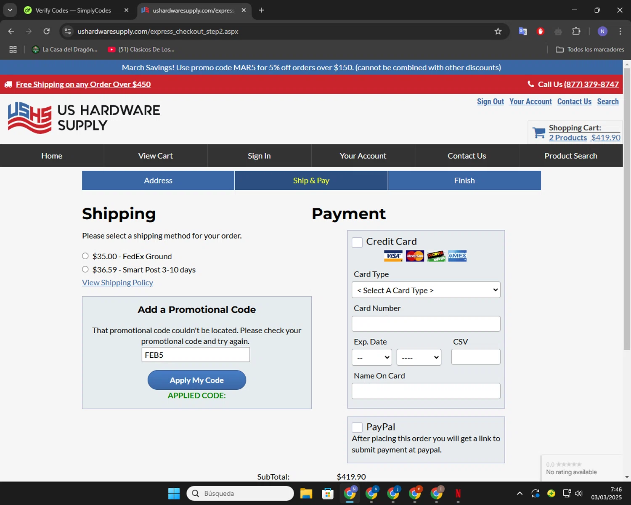The width and height of the screenshot is (631, 505).
Task: Open the grey robot extension
Action: point(558,31)
